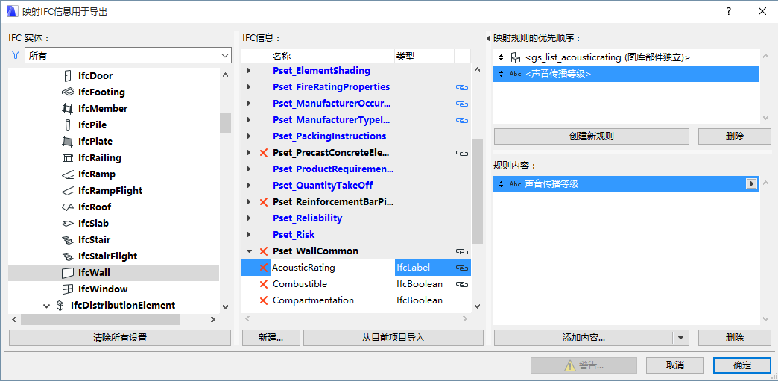Click the IfcRamp icon
The height and width of the screenshot is (381, 778).
67,174
